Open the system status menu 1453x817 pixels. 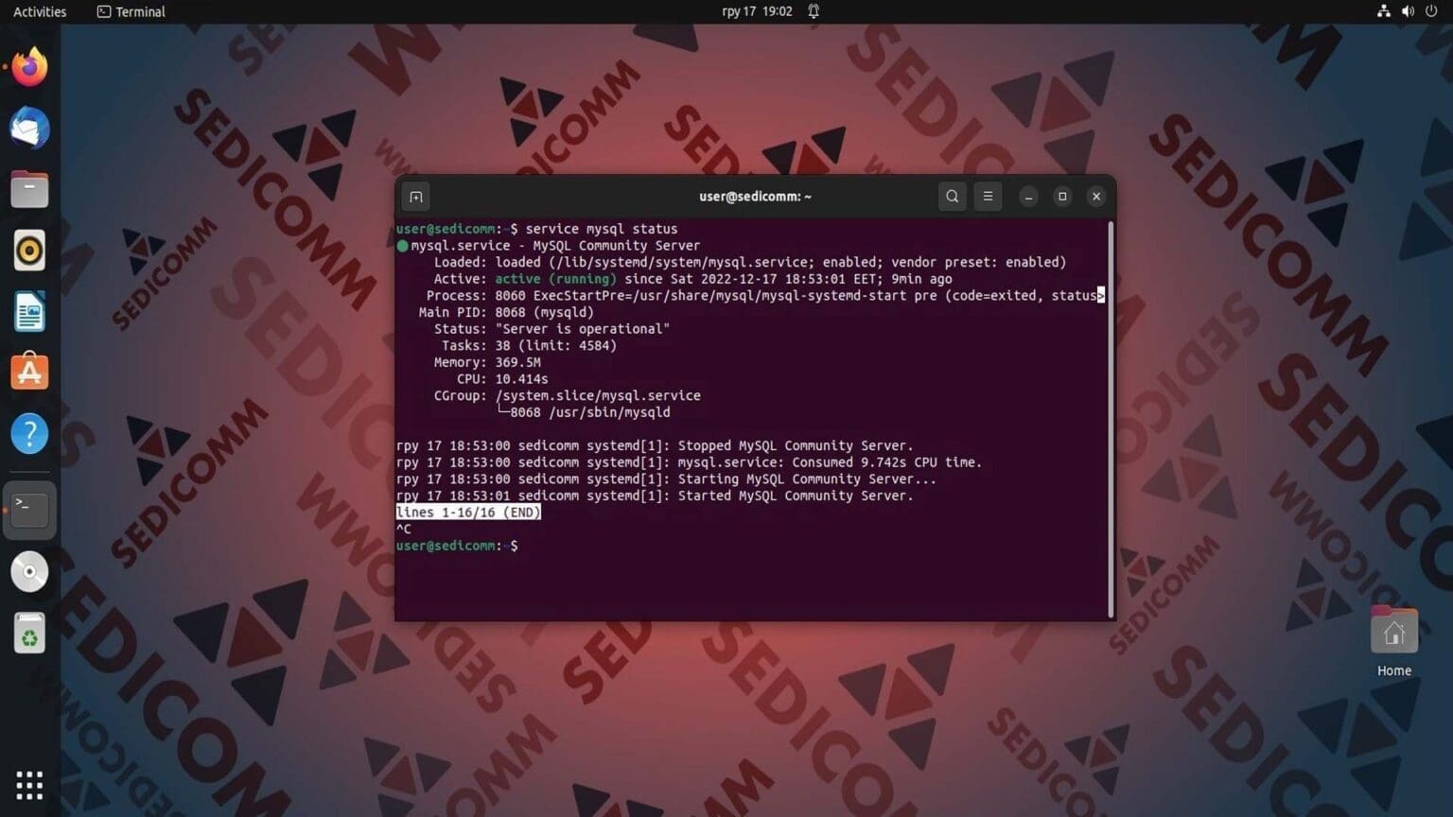1407,11
